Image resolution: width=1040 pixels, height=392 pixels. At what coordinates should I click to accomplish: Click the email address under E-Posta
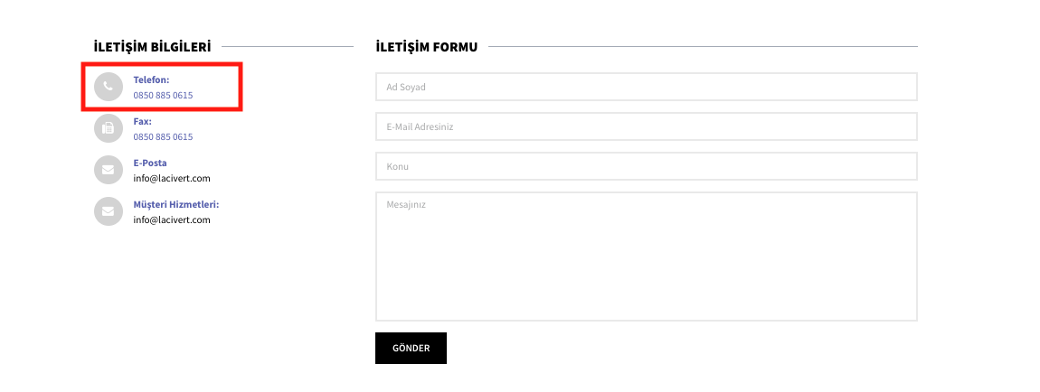[x=172, y=178]
